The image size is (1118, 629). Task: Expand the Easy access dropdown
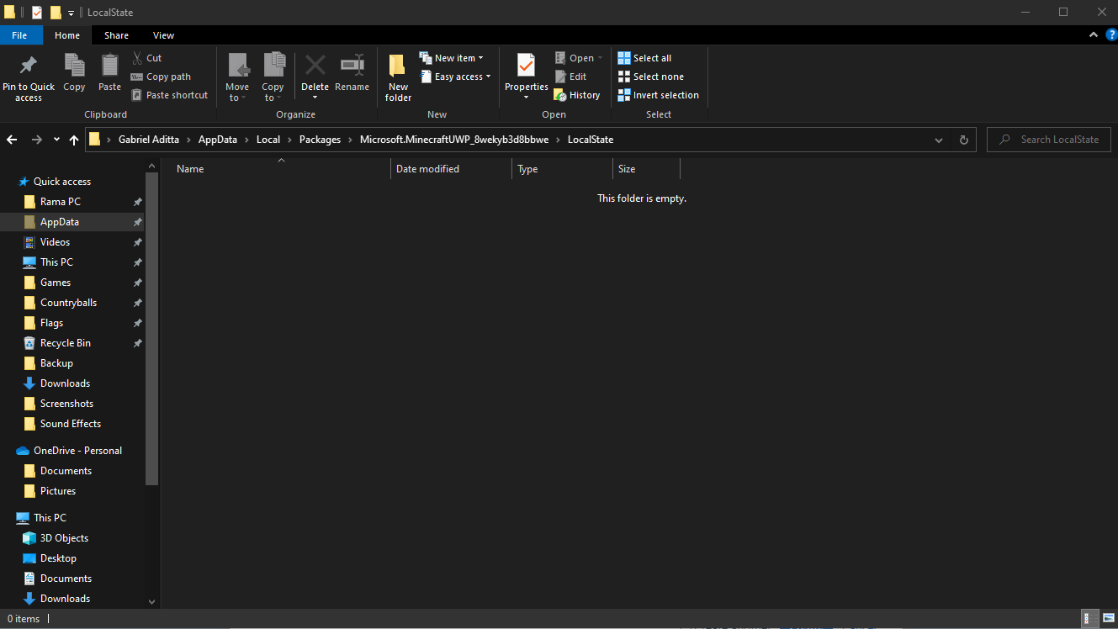tap(455, 77)
